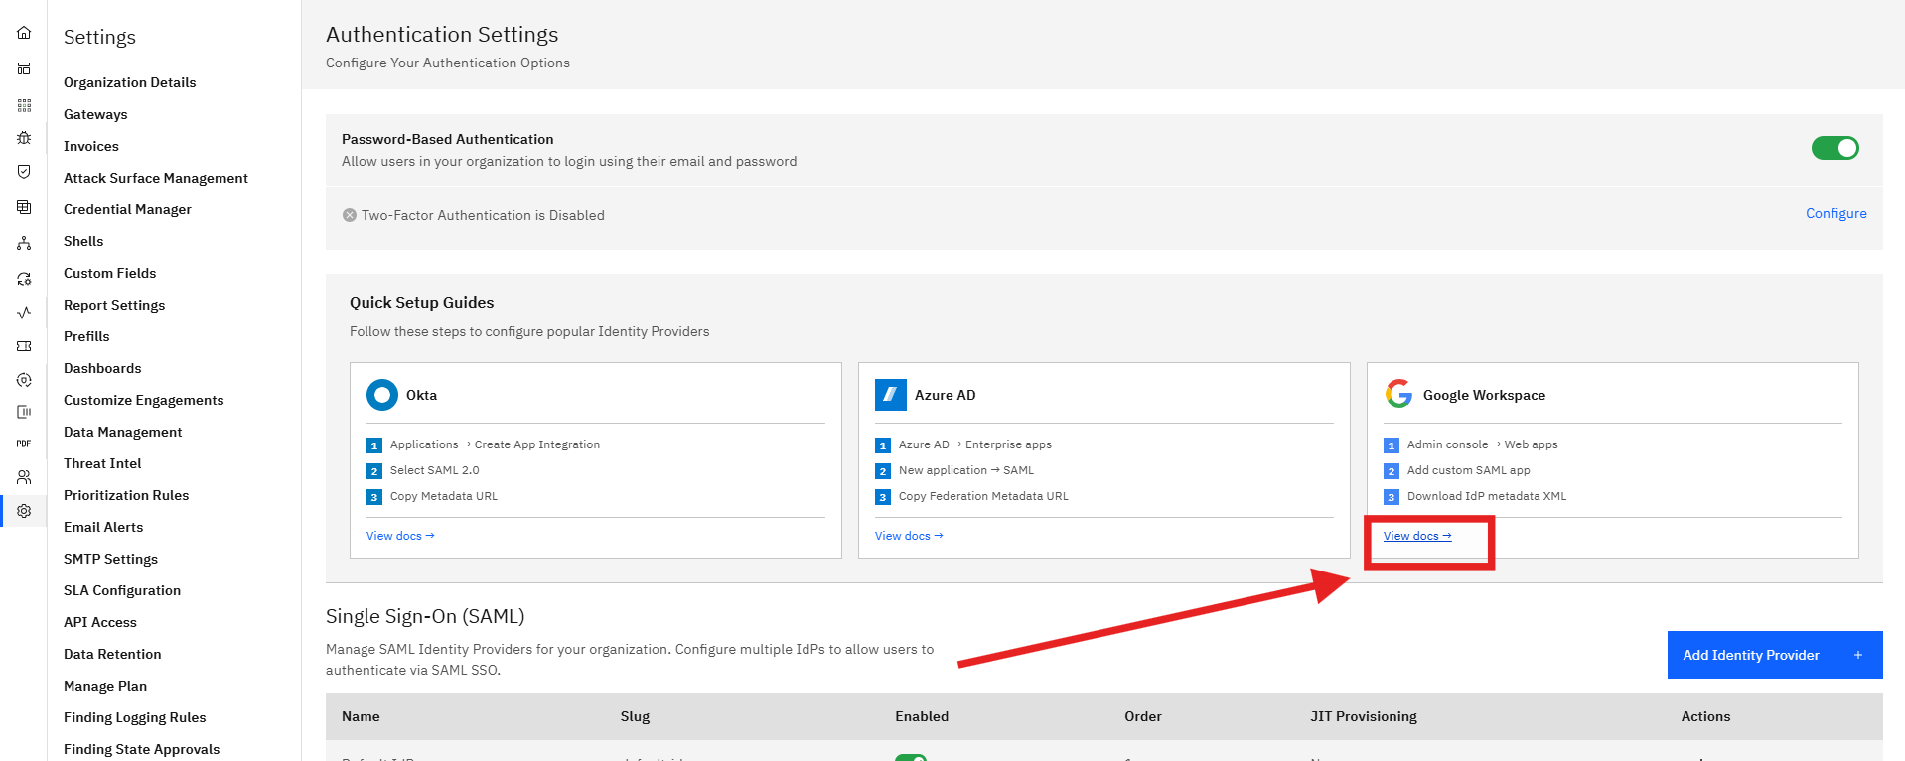Click Configure for Two-Factor Authentication

pos(1835,213)
